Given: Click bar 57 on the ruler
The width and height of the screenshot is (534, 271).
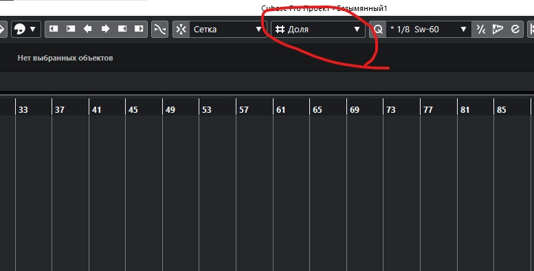Looking at the screenshot, I should click(x=244, y=110).
